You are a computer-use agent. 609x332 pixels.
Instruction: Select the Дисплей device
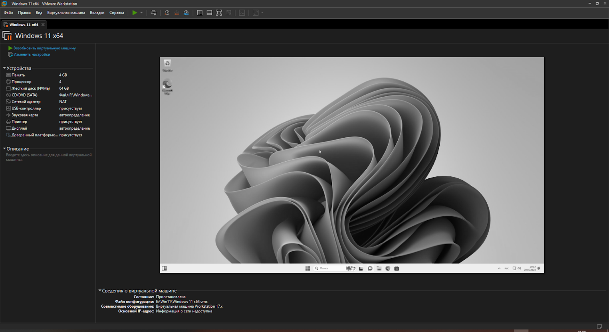[x=49, y=128]
